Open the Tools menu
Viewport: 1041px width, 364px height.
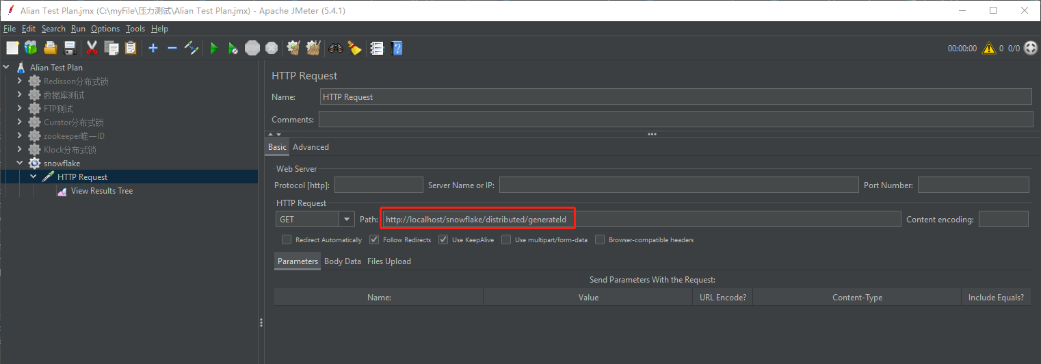tap(135, 29)
